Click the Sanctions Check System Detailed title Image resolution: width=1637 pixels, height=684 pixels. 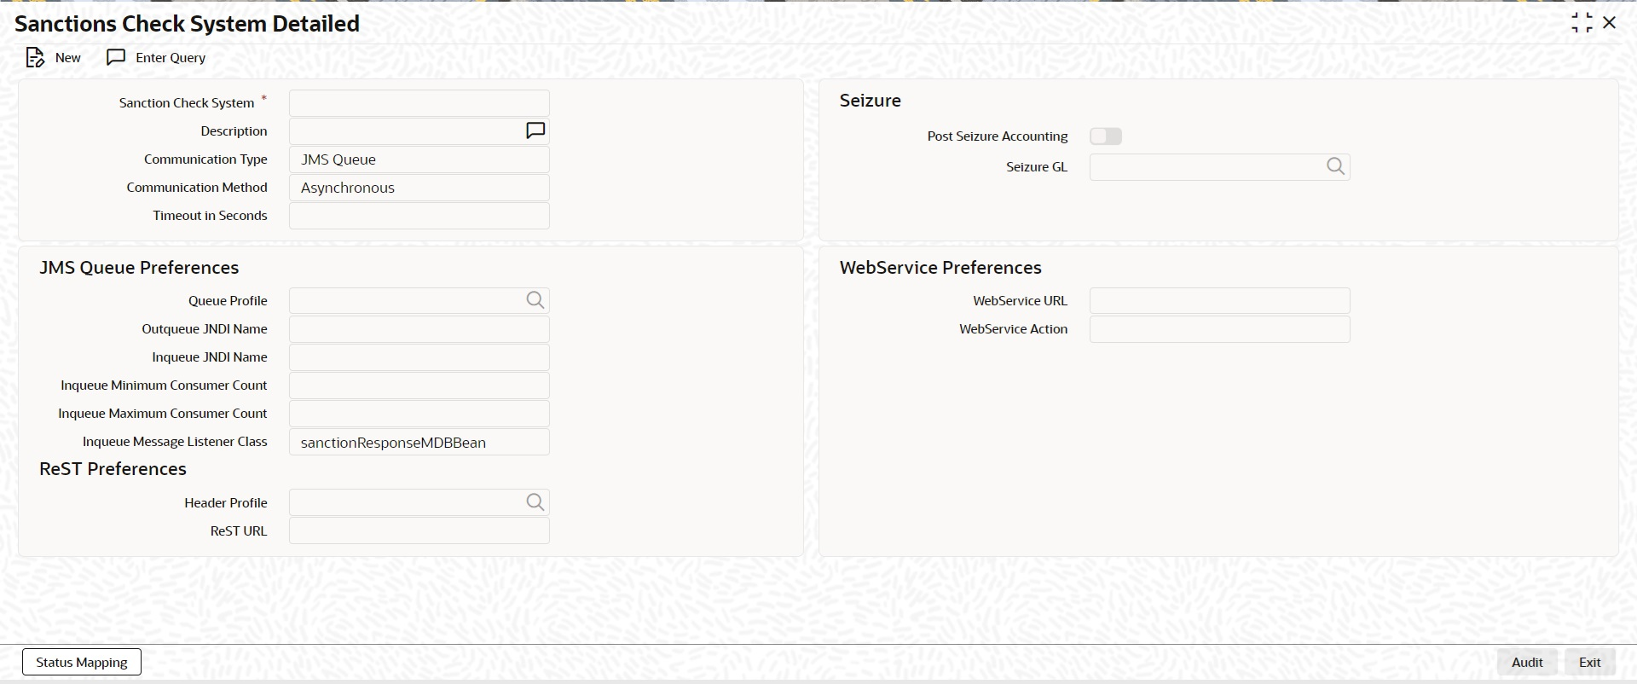point(188,24)
